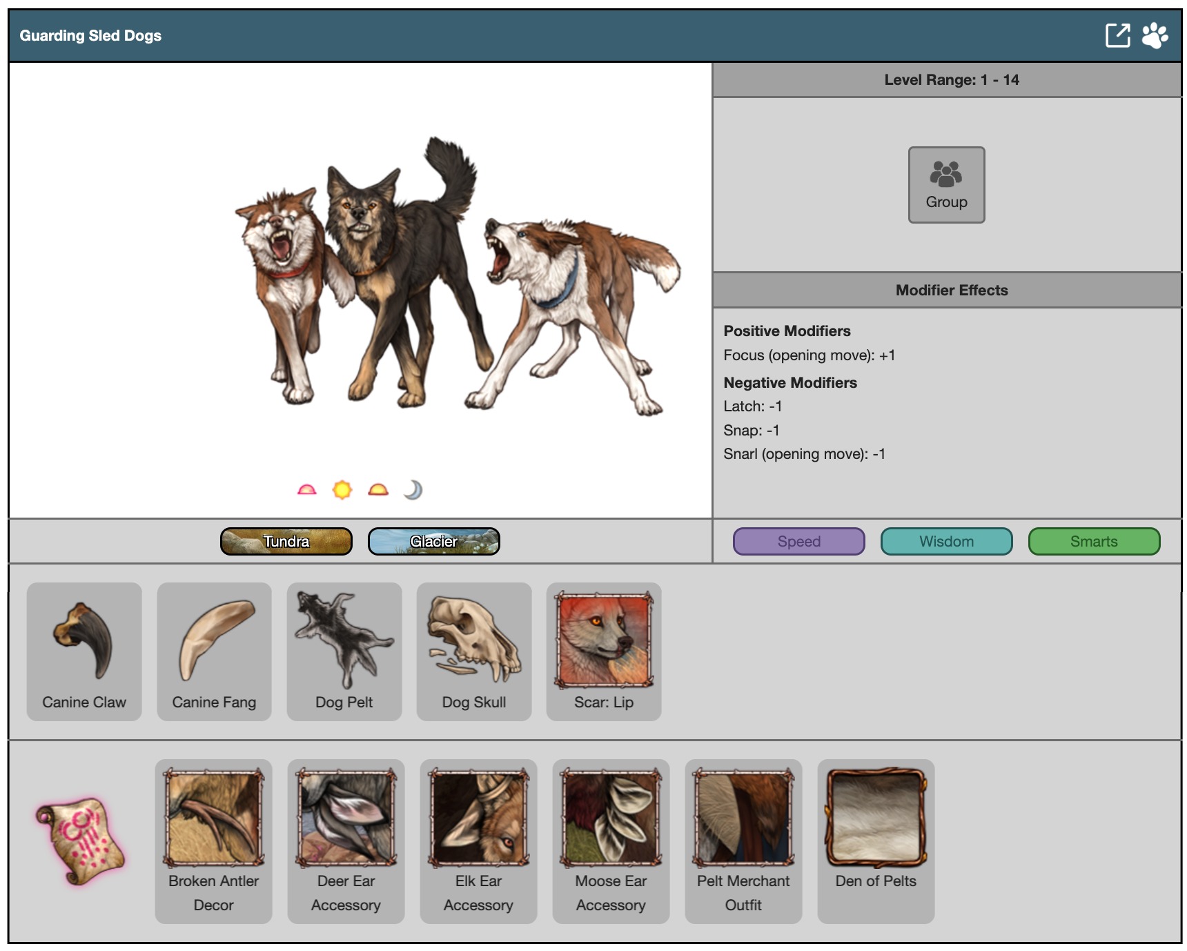Open the Scar: Lip marking thumbnail
This screenshot has width=1187, height=951.
[604, 640]
